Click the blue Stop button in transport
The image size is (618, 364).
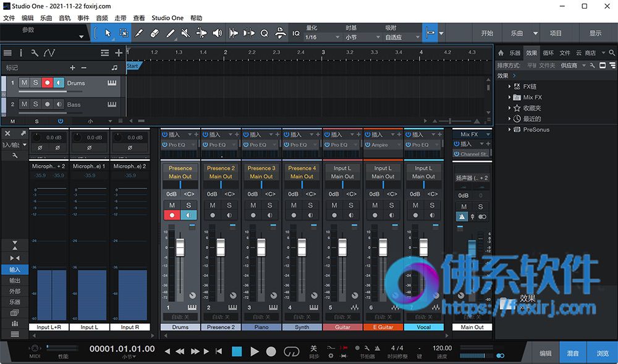[237, 352]
